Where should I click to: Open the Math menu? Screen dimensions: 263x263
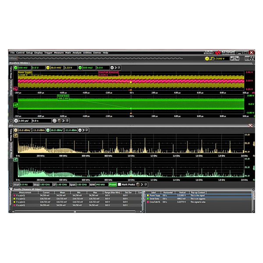point(68,53)
